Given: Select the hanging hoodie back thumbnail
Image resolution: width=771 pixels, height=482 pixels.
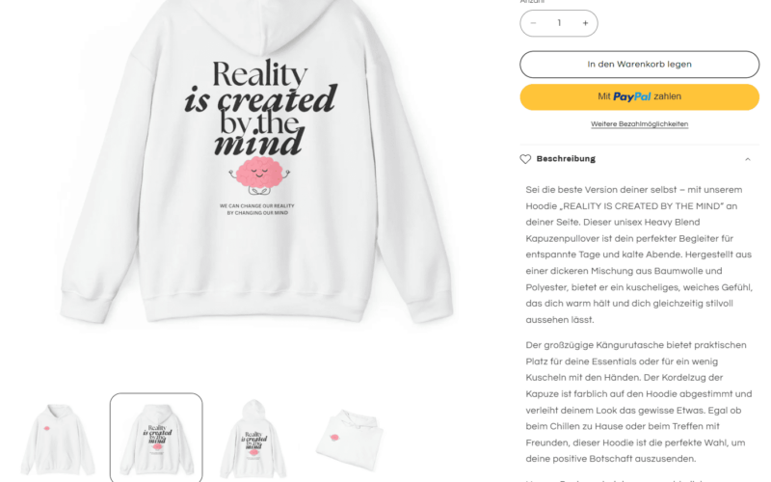Looking at the screenshot, I should [253, 438].
